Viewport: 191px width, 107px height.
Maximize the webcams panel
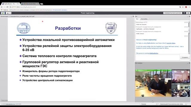[190, 63]
